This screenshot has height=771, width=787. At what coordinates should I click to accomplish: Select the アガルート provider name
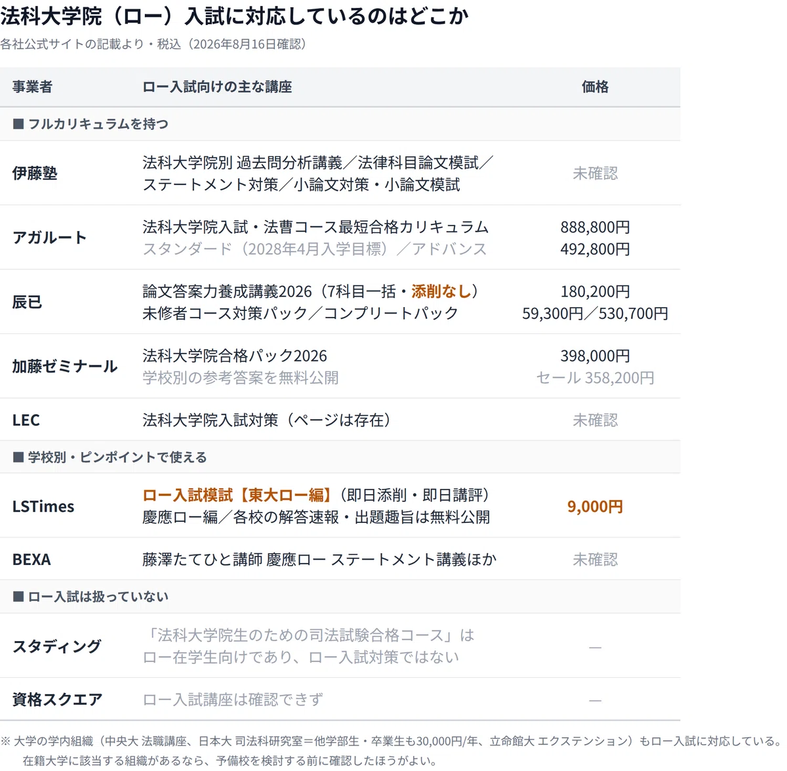[49, 238]
